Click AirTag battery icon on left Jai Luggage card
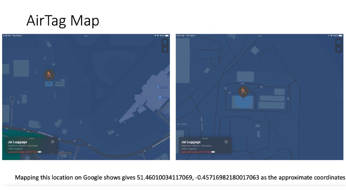Image resolution: width=346 pixels, height=195 pixels. pyautogui.click(x=40, y=152)
